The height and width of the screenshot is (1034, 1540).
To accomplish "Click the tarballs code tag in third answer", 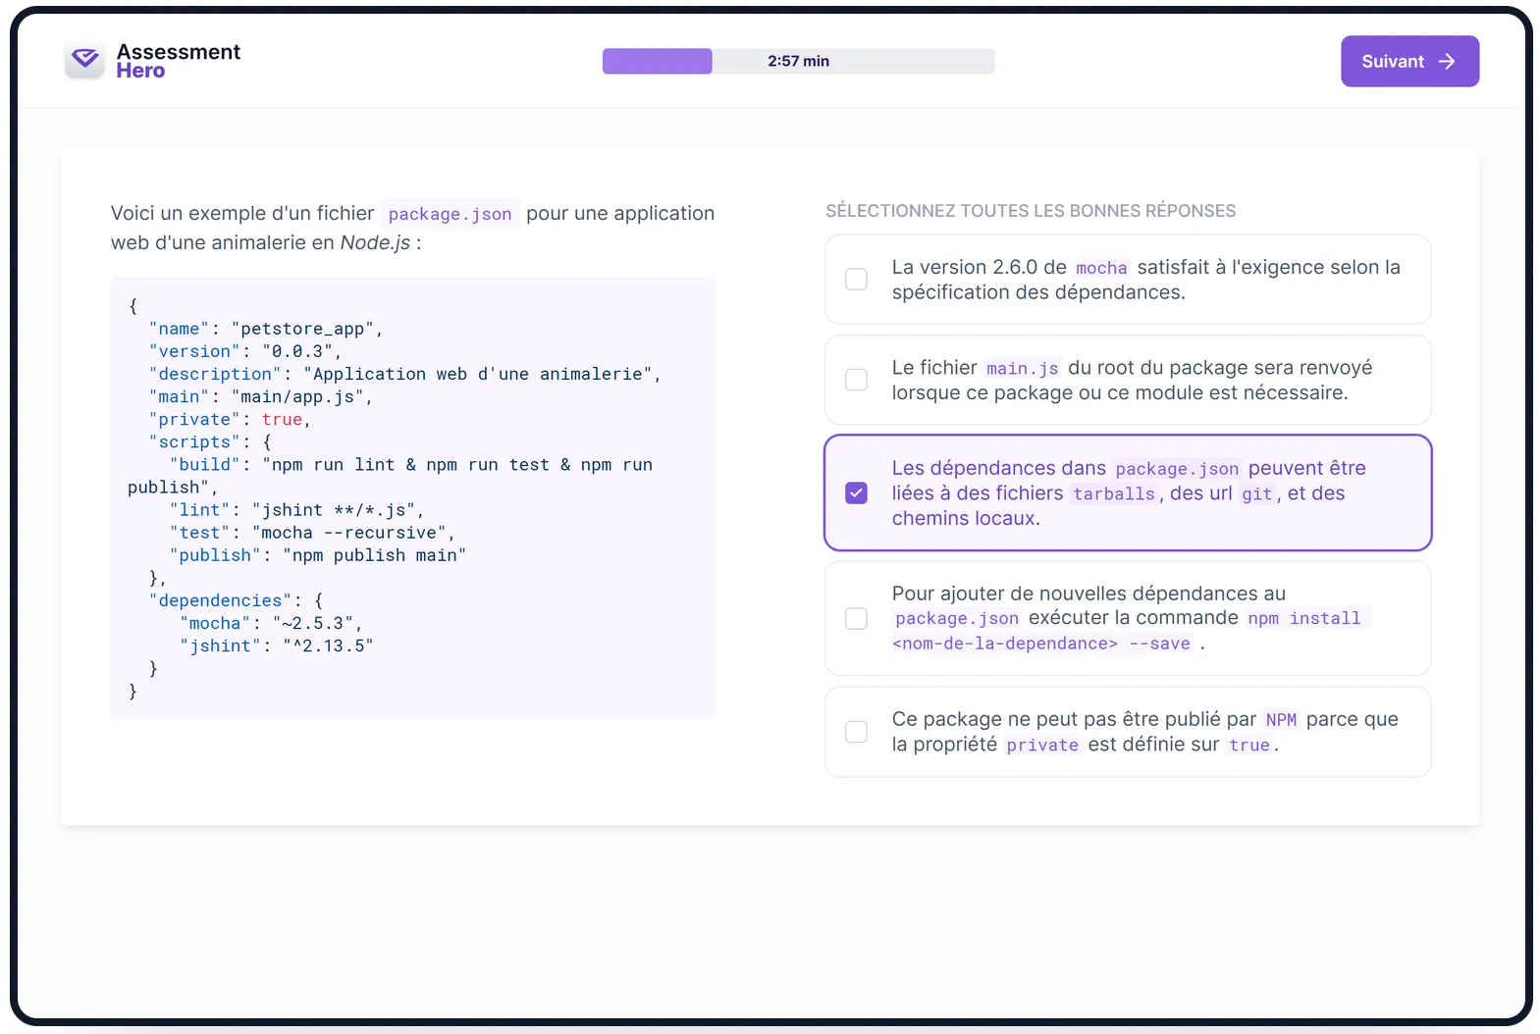I will 1113,494.
